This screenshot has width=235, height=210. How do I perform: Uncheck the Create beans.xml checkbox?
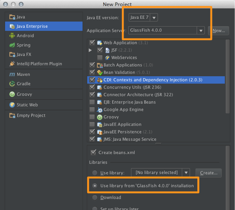(x=93, y=152)
